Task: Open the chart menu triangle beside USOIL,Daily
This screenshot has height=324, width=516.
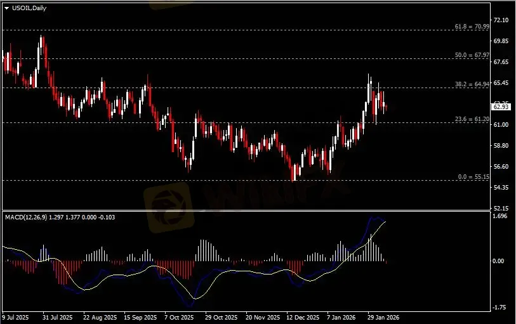Action: [6, 8]
